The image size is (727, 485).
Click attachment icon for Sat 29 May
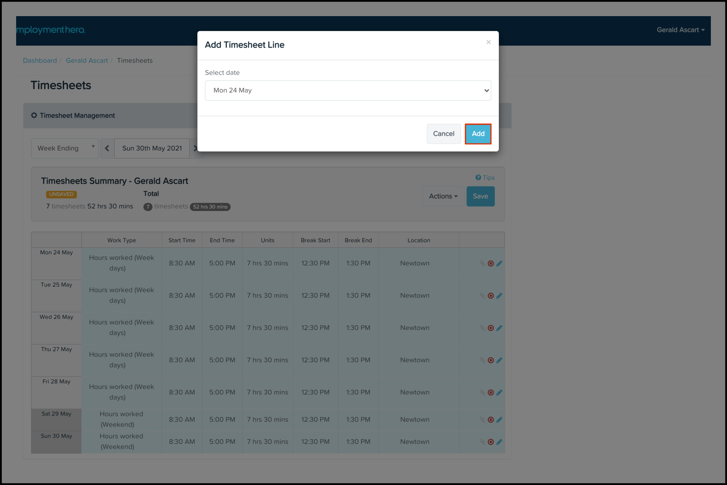pyautogui.click(x=482, y=419)
